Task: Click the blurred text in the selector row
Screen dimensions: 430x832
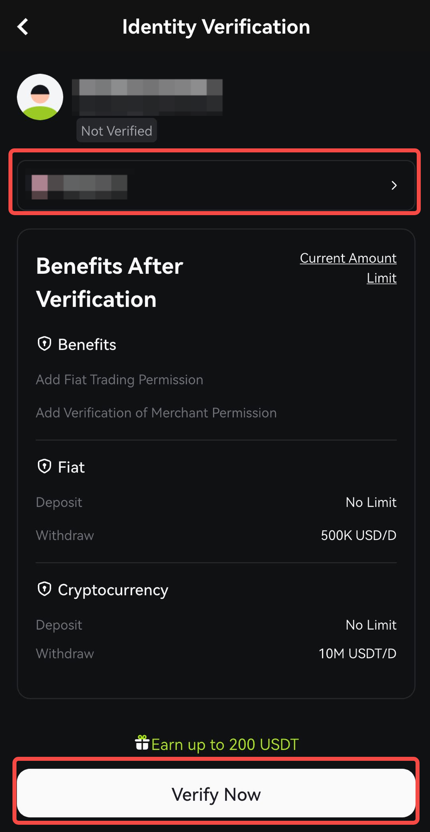Action: [x=80, y=187]
